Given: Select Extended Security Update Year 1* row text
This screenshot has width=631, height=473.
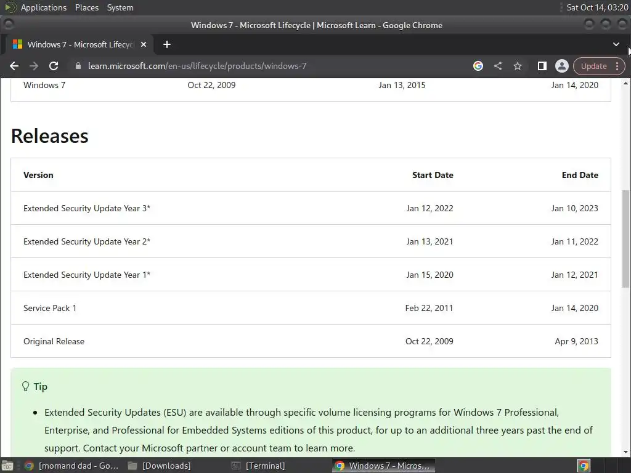Looking at the screenshot, I should [86, 275].
